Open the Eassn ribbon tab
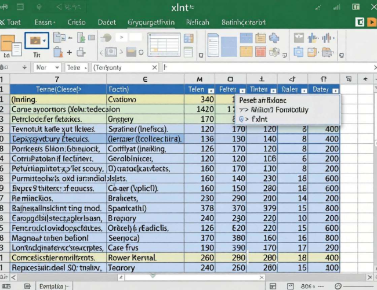 pos(45,23)
